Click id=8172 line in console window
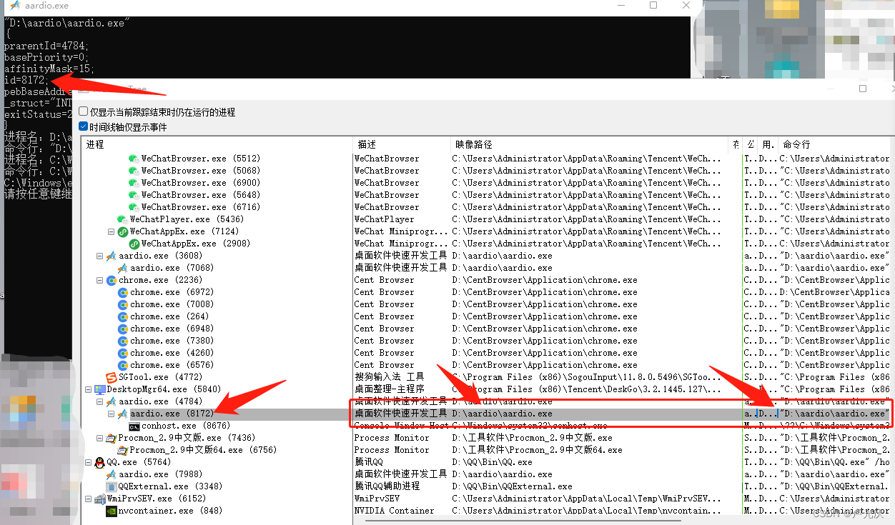The image size is (895, 525). point(27,80)
